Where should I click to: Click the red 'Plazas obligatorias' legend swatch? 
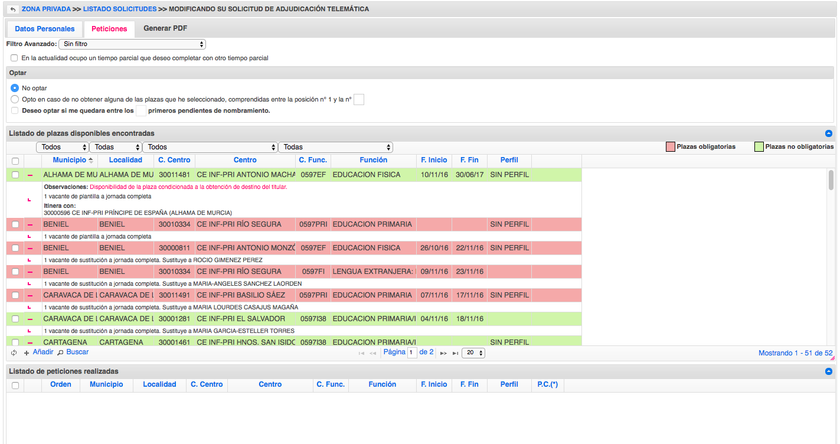point(670,147)
